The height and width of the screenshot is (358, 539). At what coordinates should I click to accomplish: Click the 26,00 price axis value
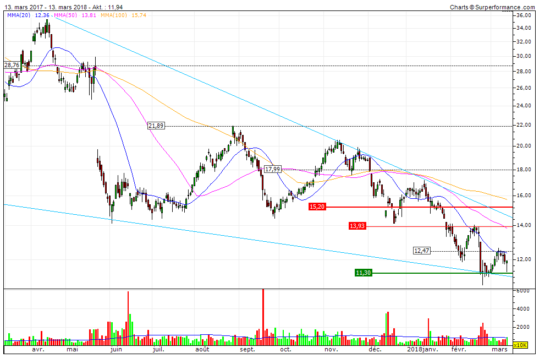[x=524, y=88]
